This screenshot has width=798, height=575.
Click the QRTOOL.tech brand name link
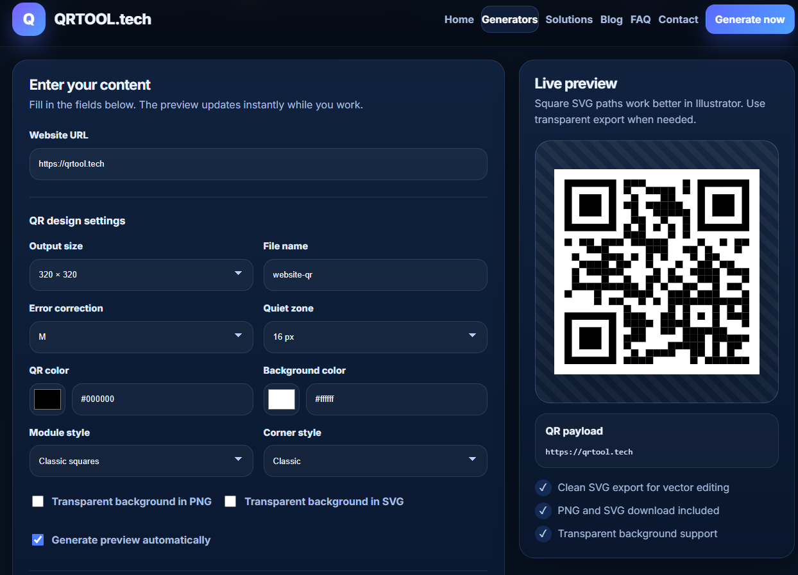point(103,19)
